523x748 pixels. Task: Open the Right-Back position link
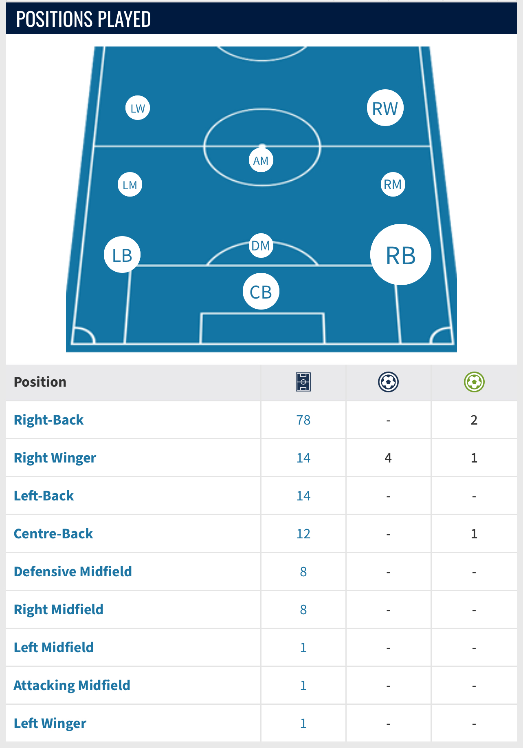tap(48, 420)
